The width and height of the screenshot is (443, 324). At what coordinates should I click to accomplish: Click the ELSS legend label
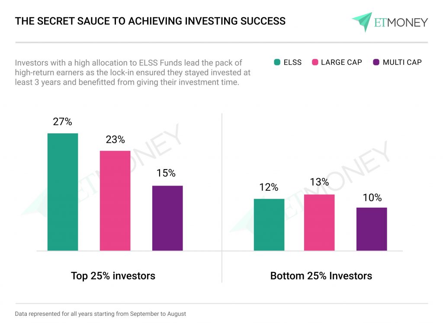pos(293,62)
